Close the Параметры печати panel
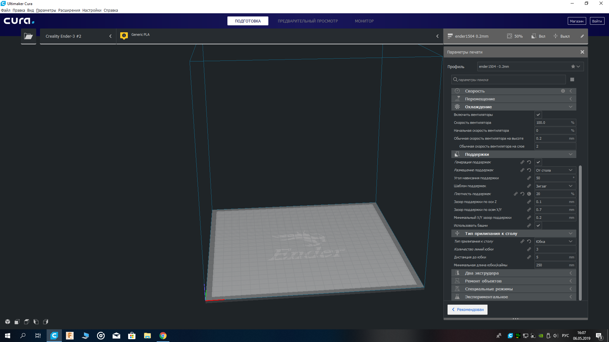Image resolution: width=609 pixels, height=342 pixels. click(582, 52)
